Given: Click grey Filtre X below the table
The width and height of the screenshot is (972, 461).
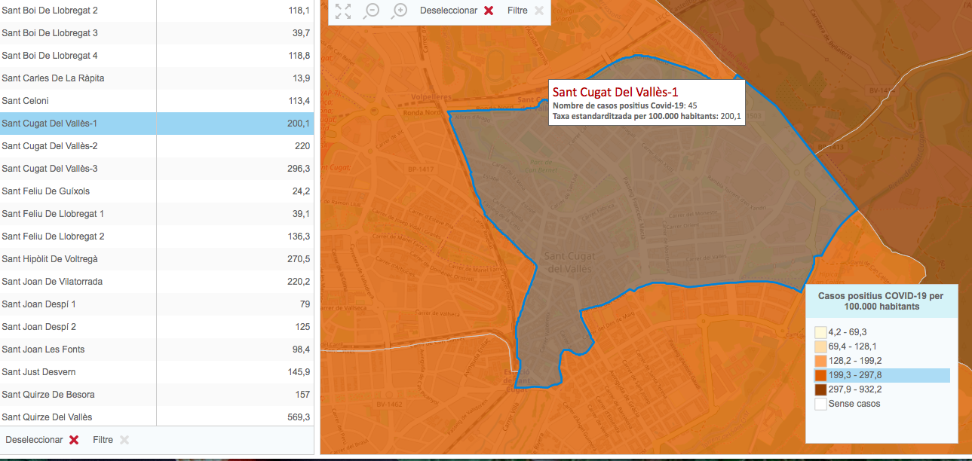Looking at the screenshot, I should tap(124, 440).
